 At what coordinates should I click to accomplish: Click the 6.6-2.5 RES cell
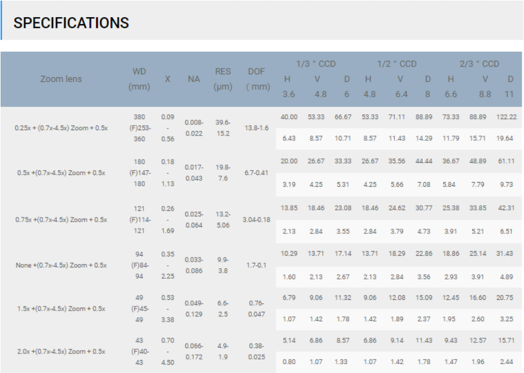click(x=222, y=309)
